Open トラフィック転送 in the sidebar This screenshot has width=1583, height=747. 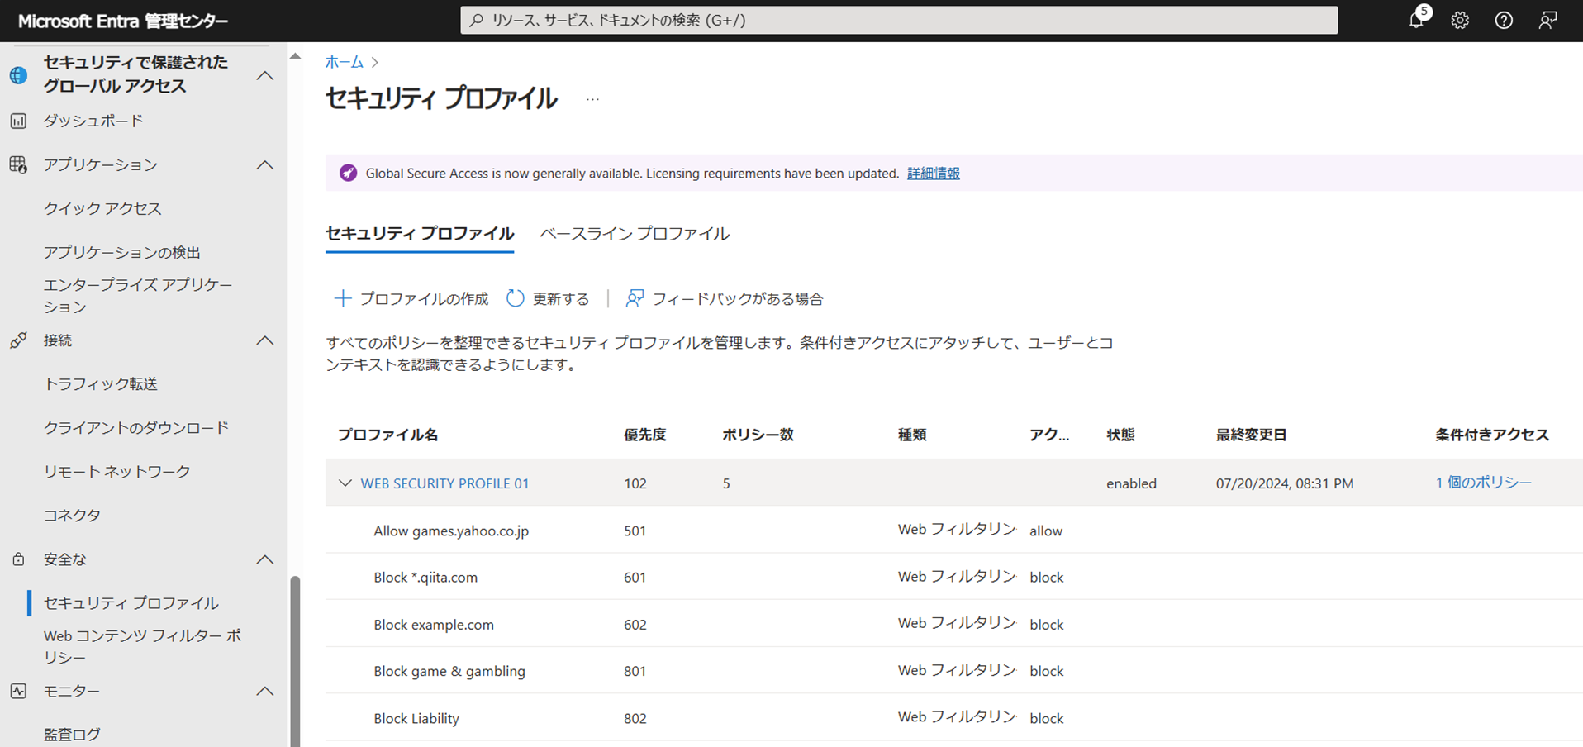(x=101, y=383)
